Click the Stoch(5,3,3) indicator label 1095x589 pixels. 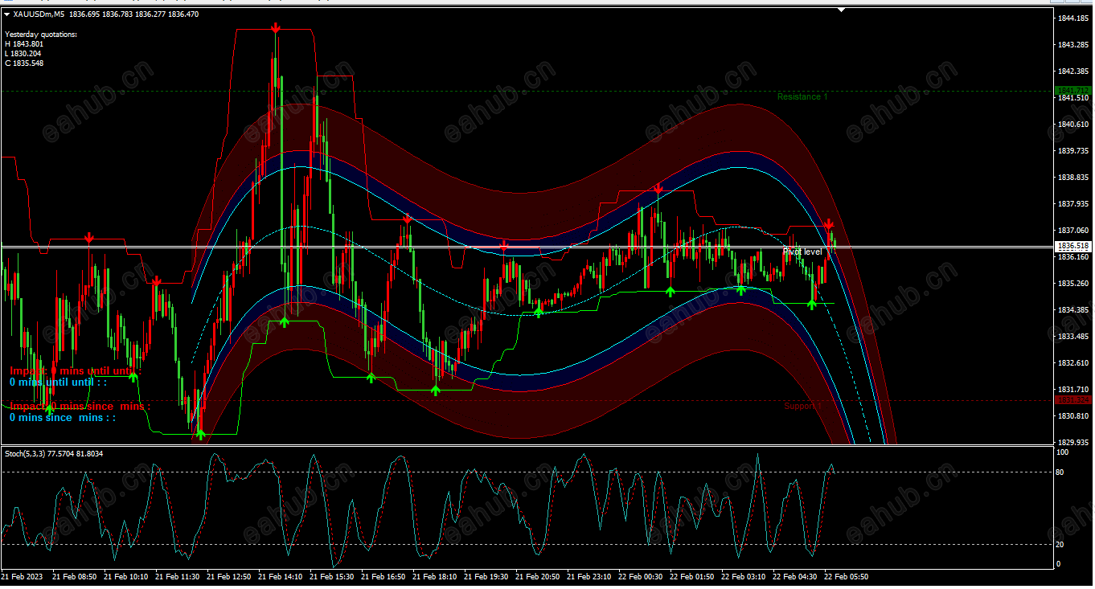[x=25, y=454]
